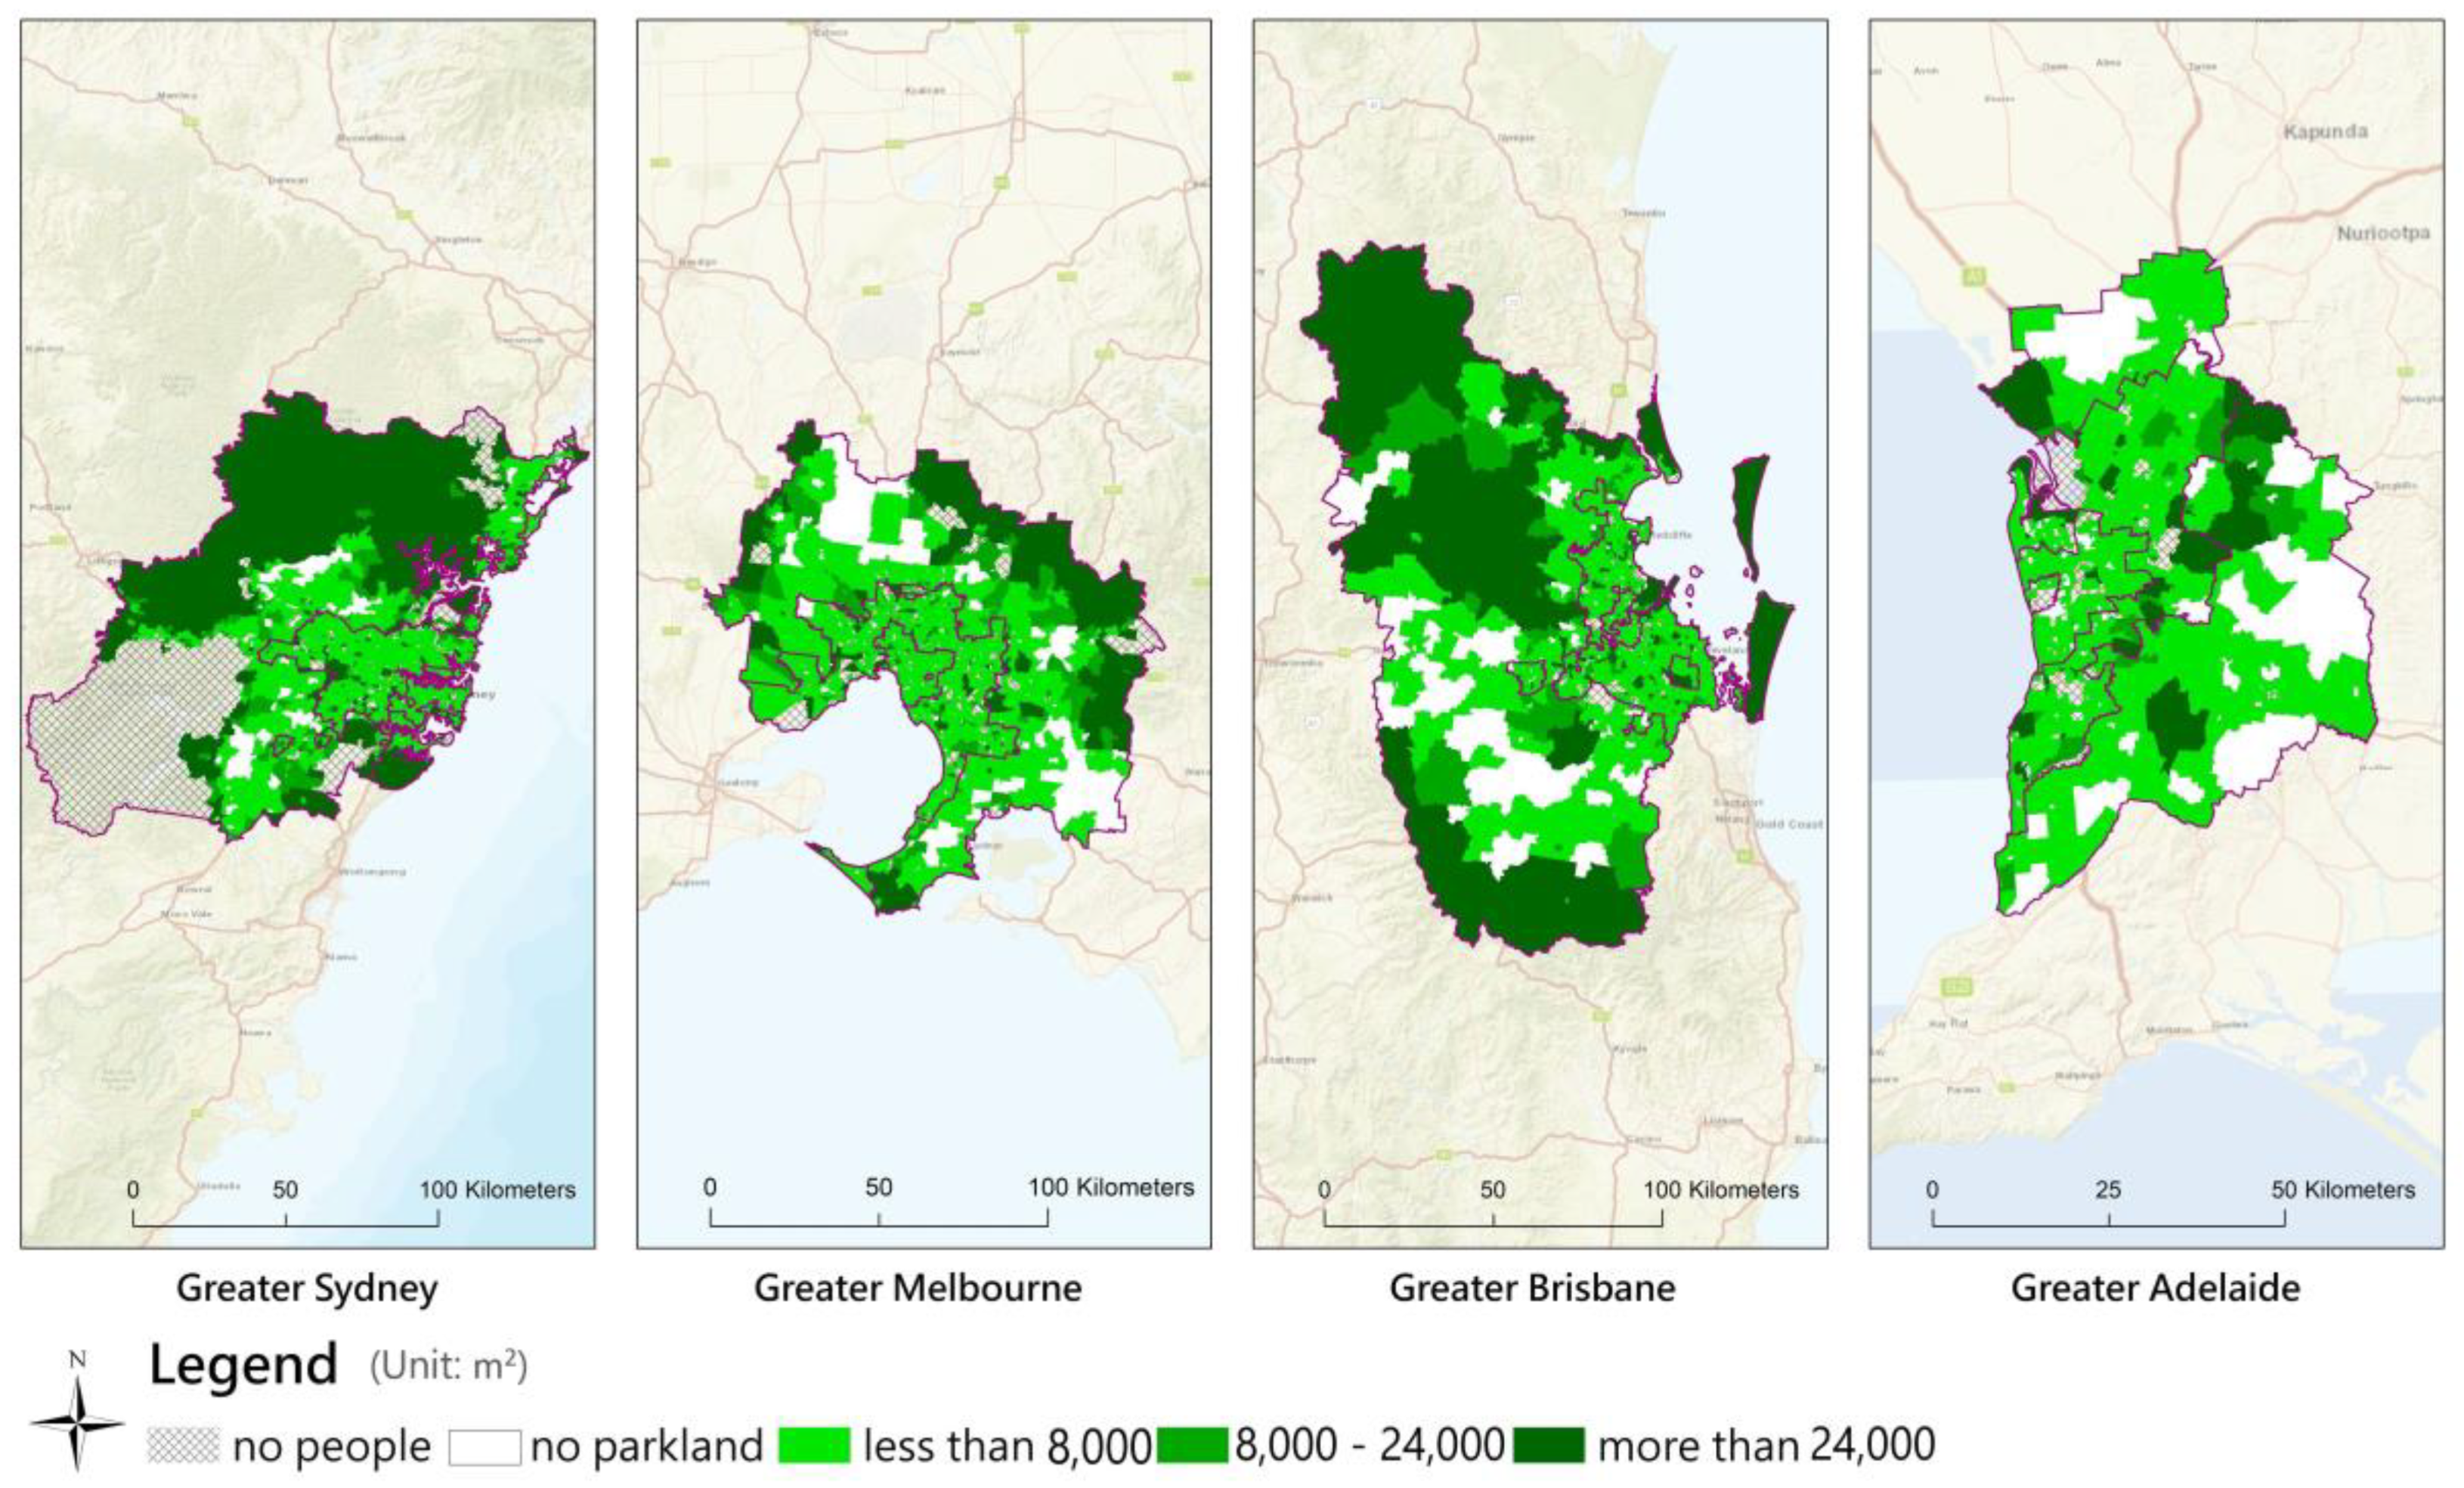Click the '8,000 - 24,000' medium green swatch
Image resolution: width=2464 pixels, height=1488 pixels.
[x=1192, y=1445]
